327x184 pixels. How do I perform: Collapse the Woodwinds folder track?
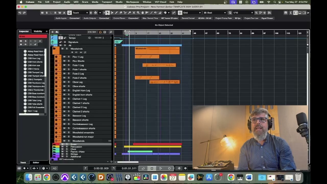54,49
